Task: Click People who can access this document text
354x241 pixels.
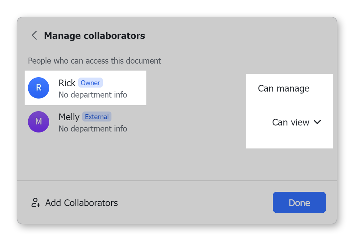Action: pos(94,61)
